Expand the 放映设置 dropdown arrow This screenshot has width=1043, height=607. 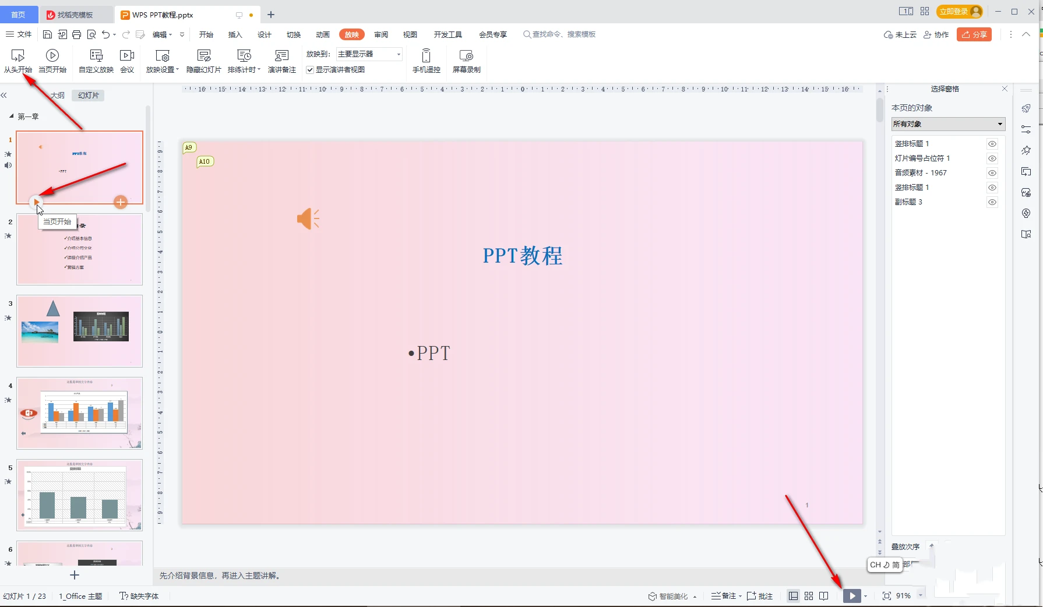[177, 70]
